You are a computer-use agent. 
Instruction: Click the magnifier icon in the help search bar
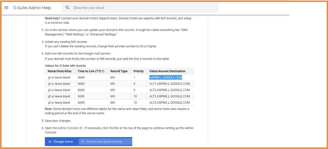coord(68,8)
